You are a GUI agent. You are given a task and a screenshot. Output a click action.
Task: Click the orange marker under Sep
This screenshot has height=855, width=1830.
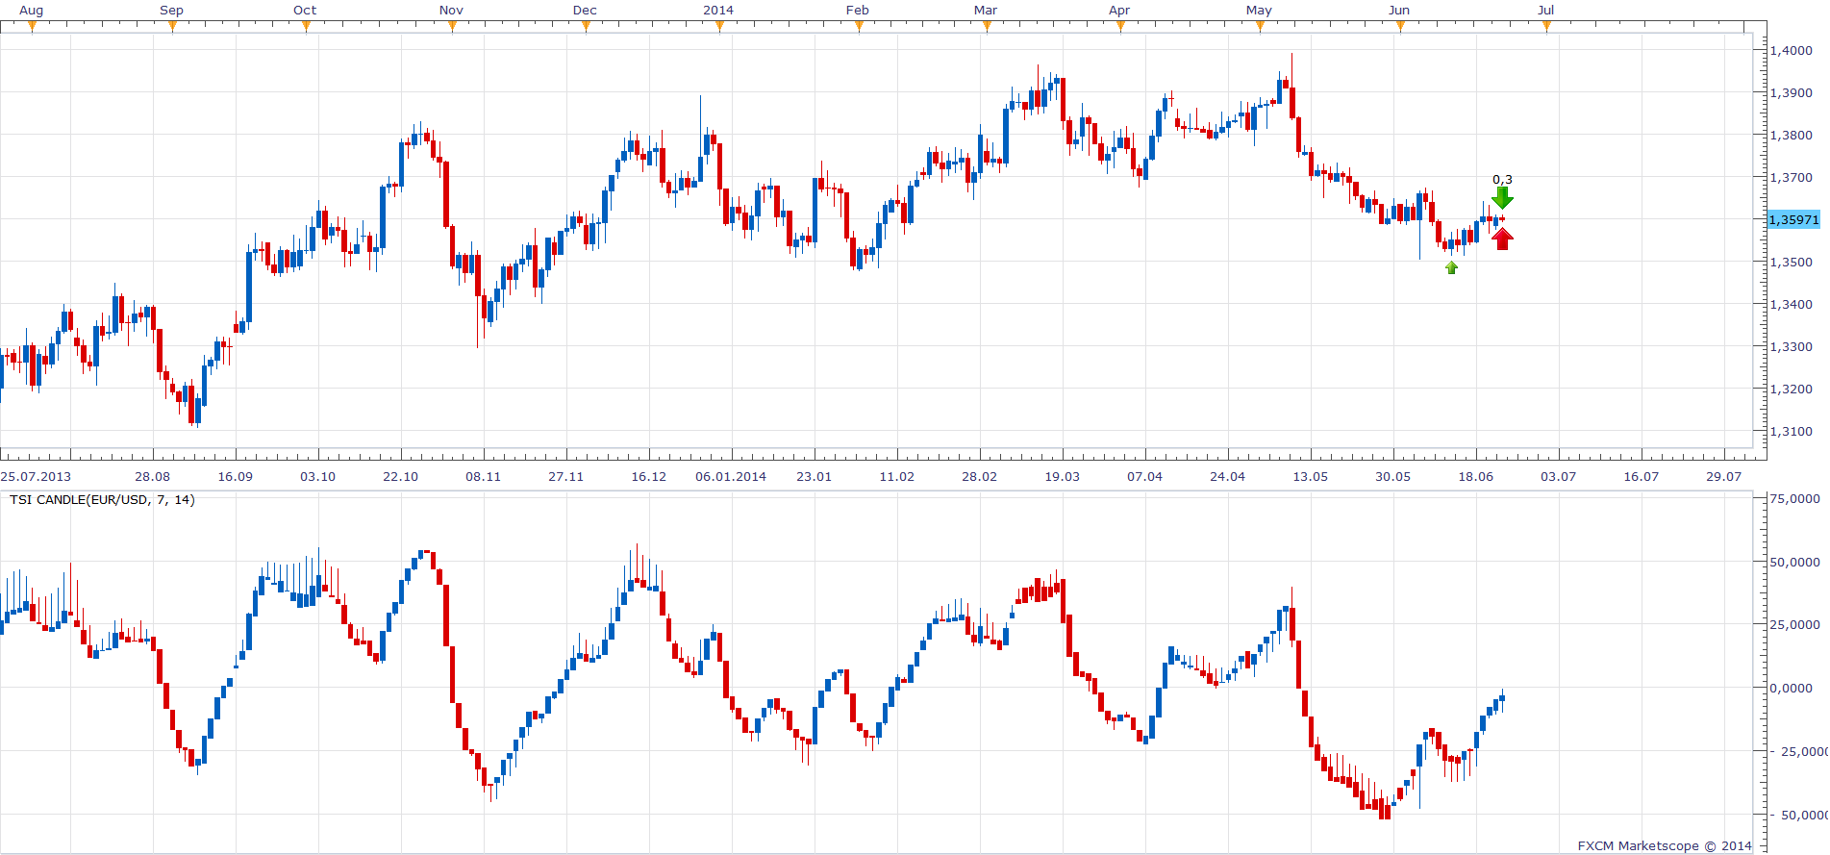(172, 26)
